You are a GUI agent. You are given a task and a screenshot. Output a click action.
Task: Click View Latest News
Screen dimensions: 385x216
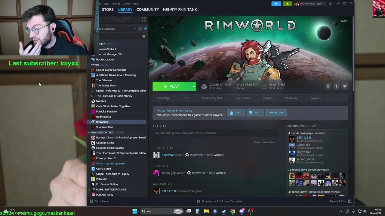point(264,142)
